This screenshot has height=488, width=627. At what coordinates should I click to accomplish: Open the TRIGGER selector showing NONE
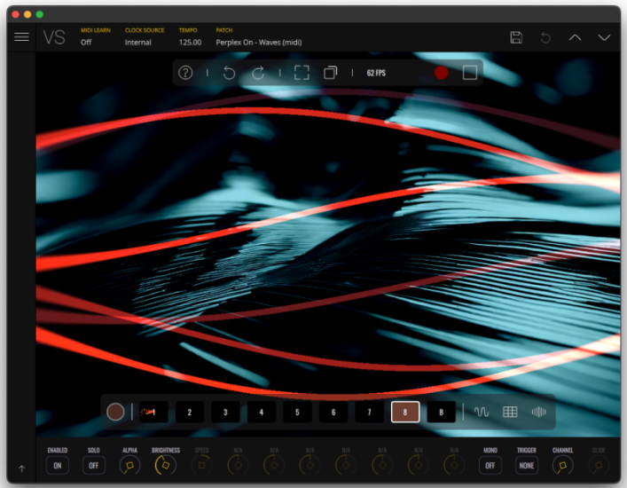click(527, 465)
